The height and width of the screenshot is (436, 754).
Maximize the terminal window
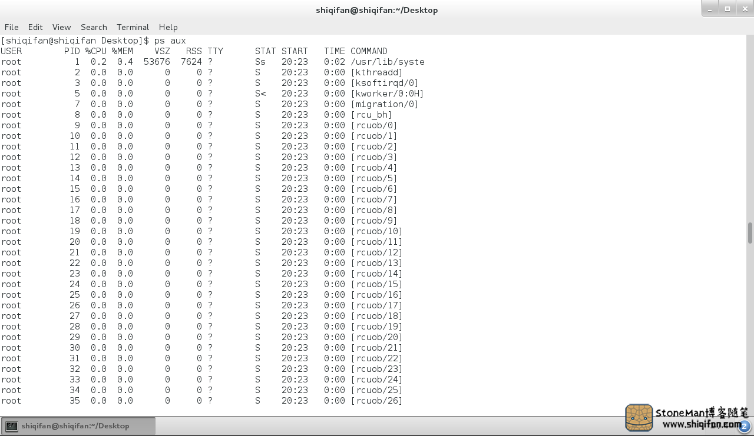click(x=727, y=8)
